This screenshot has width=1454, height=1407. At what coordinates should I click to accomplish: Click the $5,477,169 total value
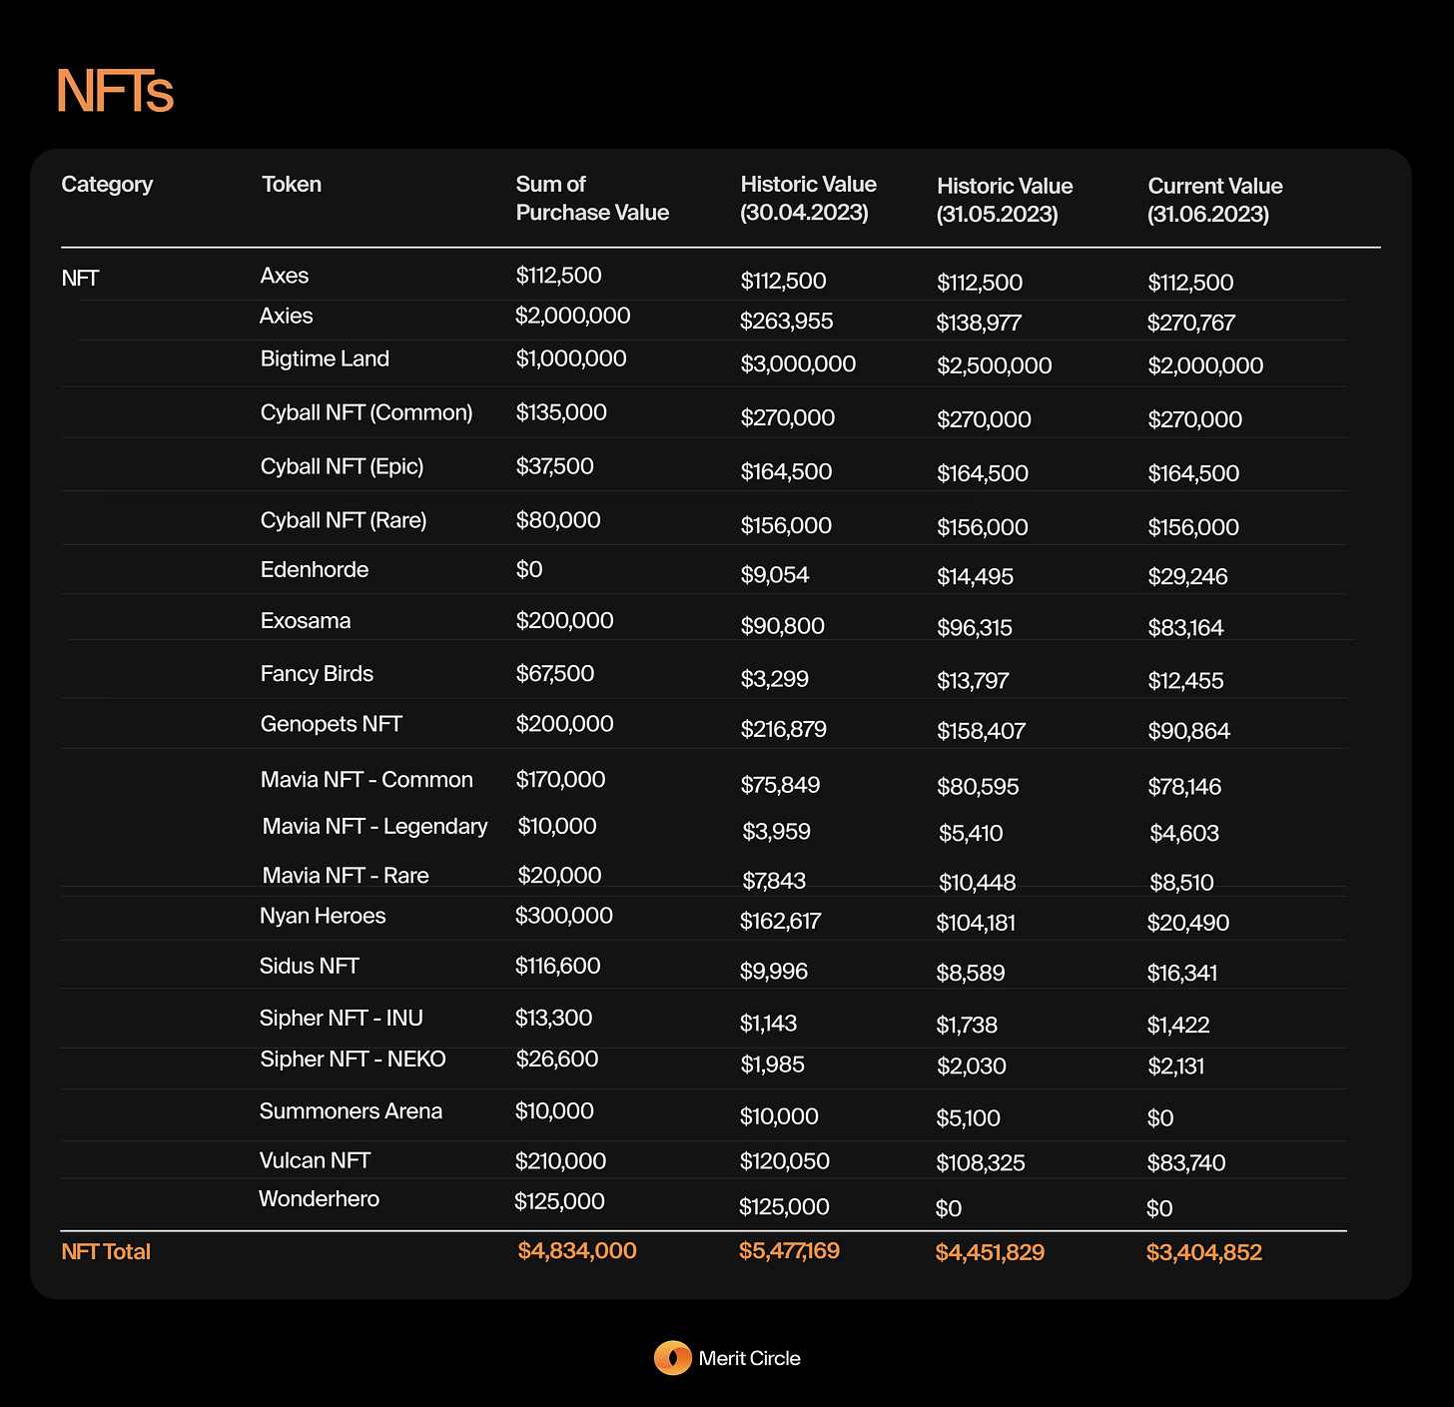pos(789,1250)
